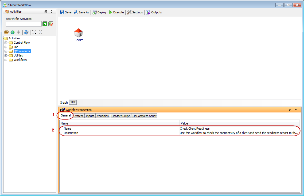304x196 pixels.
Task: Pin the Workflow Properties panel
Action: [x=296, y=110]
